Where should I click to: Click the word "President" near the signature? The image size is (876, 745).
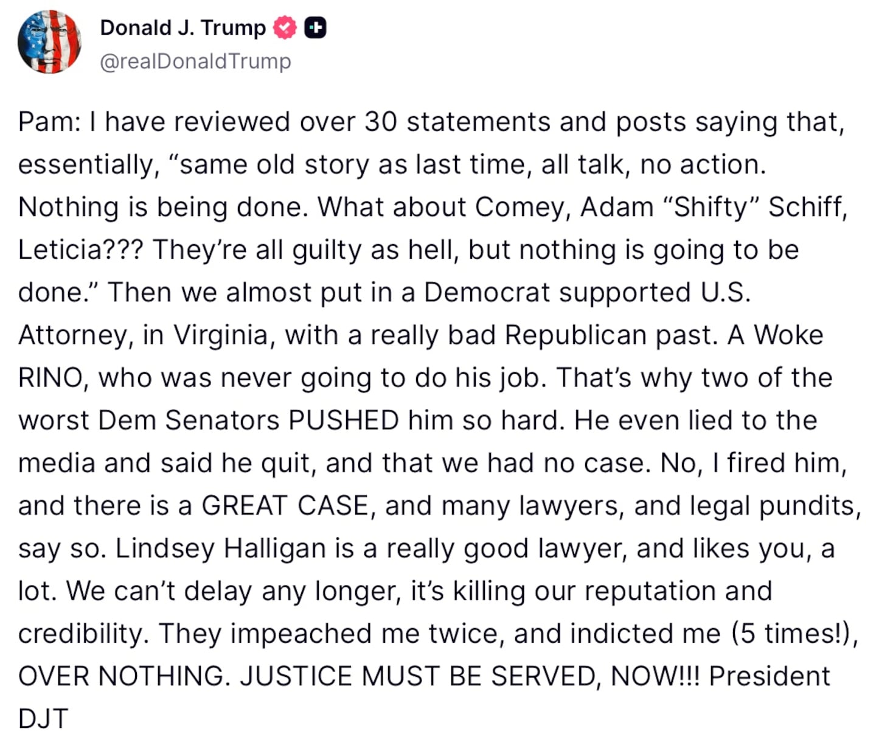click(770, 676)
